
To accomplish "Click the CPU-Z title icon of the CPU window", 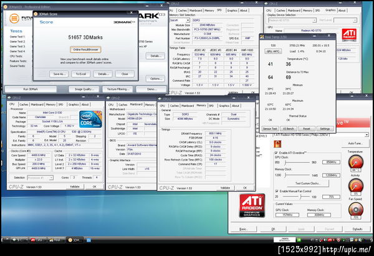I will pos(9,97).
